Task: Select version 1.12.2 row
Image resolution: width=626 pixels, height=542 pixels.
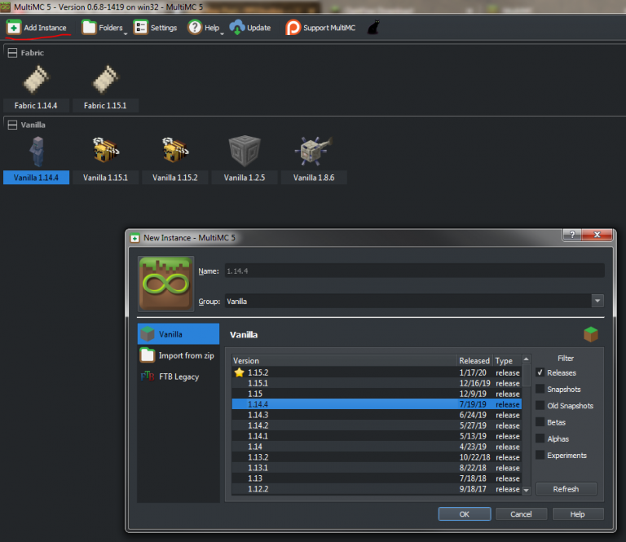Action: (x=377, y=489)
